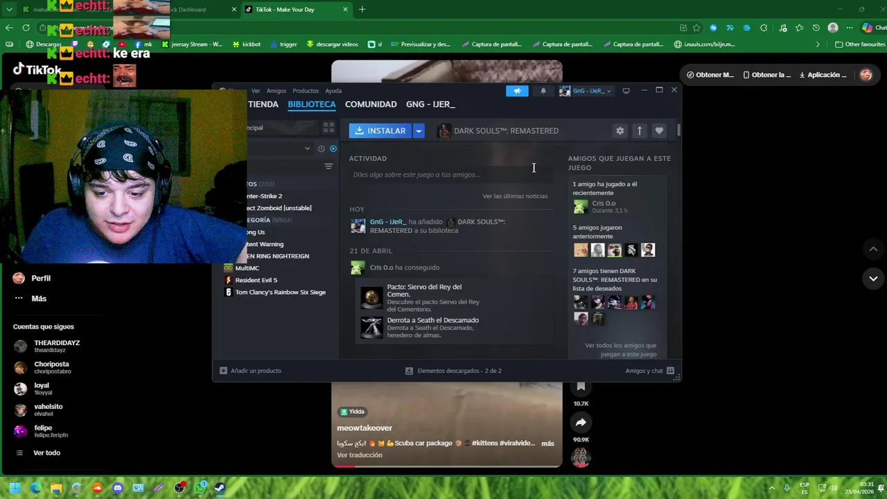Expand install options dropdown arrow
The height and width of the screenshot is (499, 887).
tap(419, 130)
